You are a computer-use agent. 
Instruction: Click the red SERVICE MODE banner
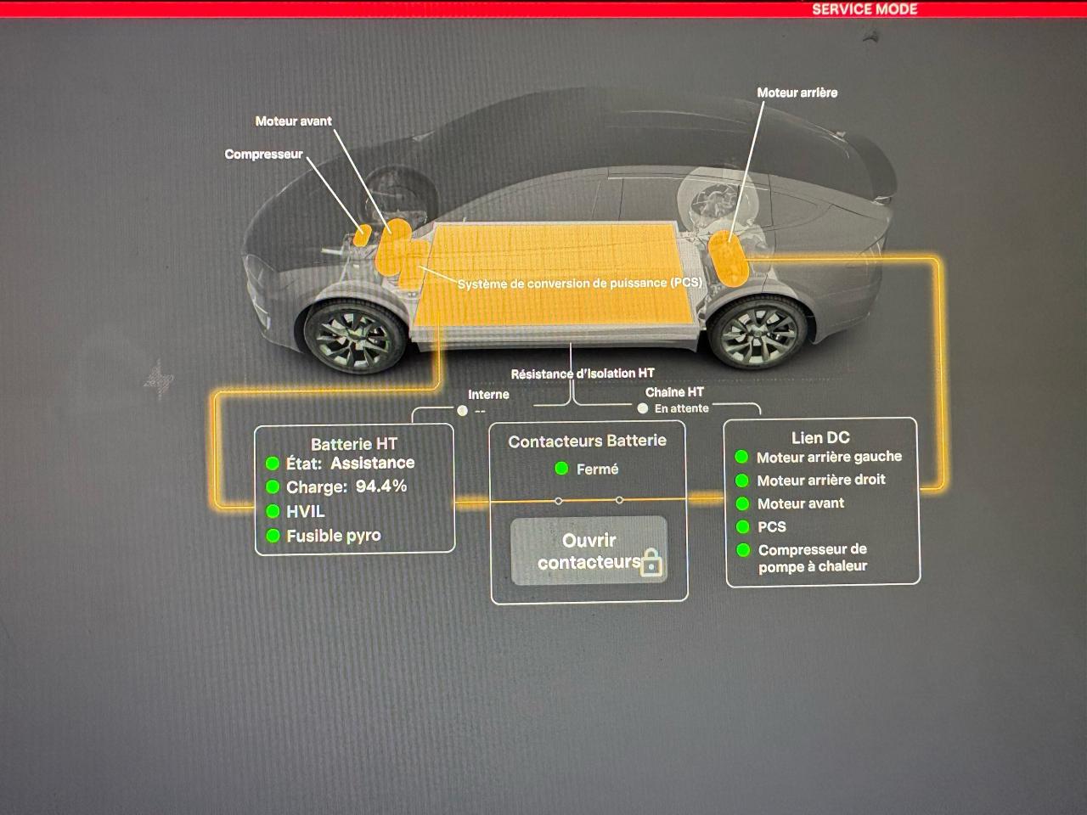(864, 9)
